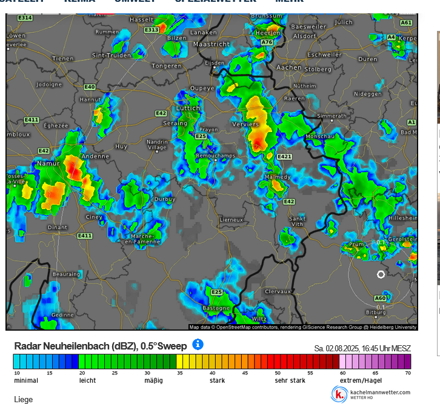This screenshot has width=440, height=404.
Task: Click the 'Lüttich' city label
Action: pyautogui.click(x=188, y=108)
